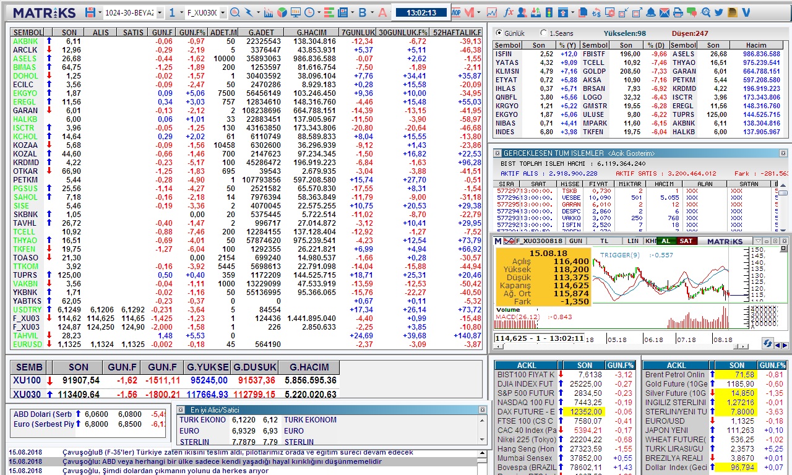Sort by SEMBOL column header
This screenshot has height=475, width=792.
[x=27, y=32]
